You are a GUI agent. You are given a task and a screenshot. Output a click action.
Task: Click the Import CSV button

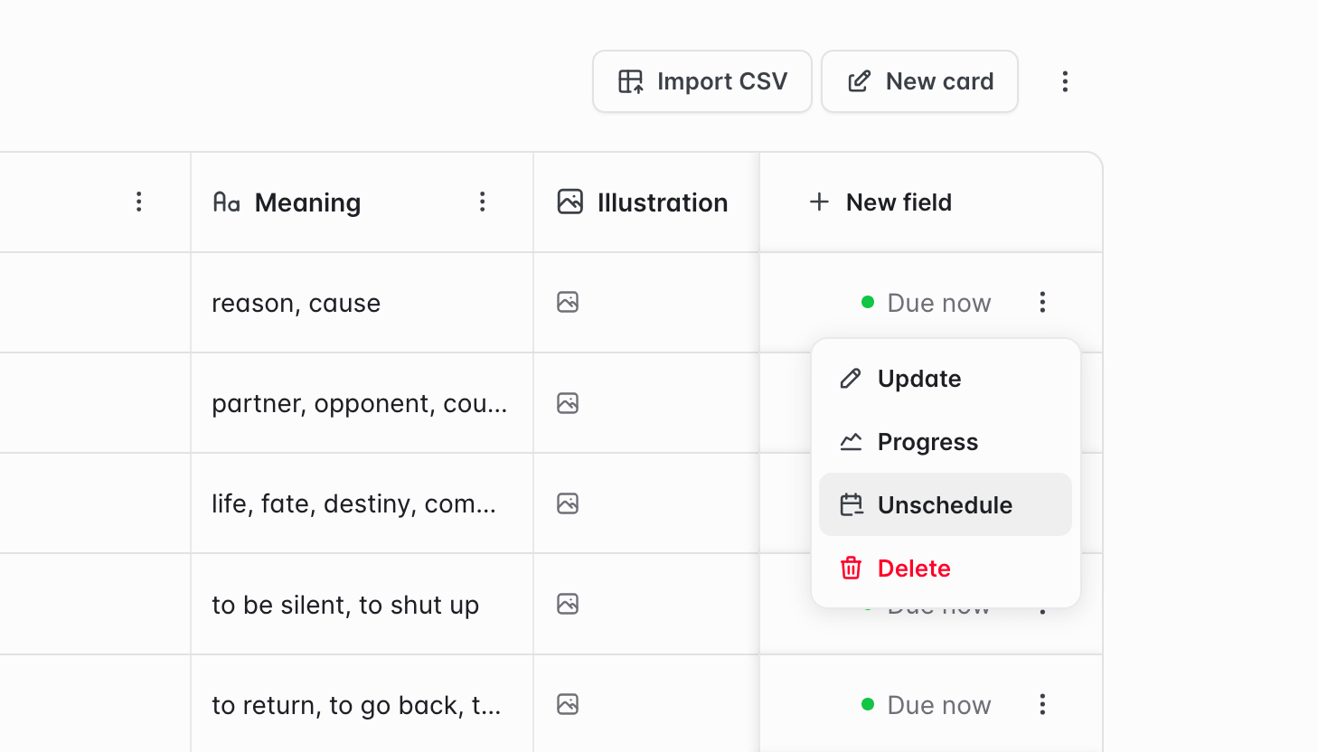coord(701,80)
